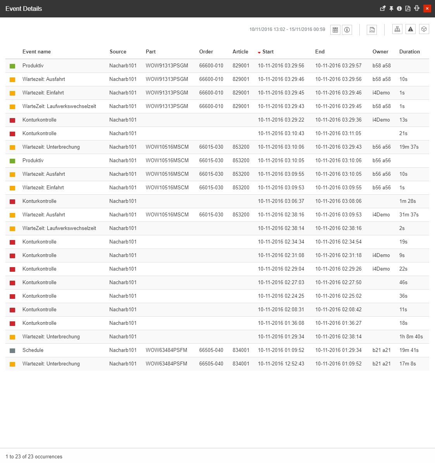Image resolution: width=435 pixels, height=463 pixels.
Task: Select the first Produktiv event name
Action: (x=33, y=65)
